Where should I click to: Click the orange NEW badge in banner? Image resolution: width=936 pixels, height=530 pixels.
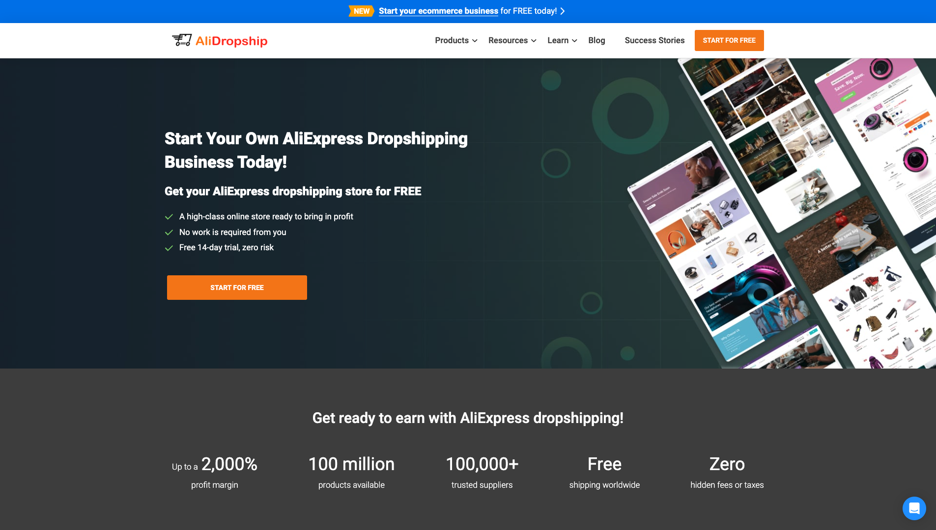(361, 11)
